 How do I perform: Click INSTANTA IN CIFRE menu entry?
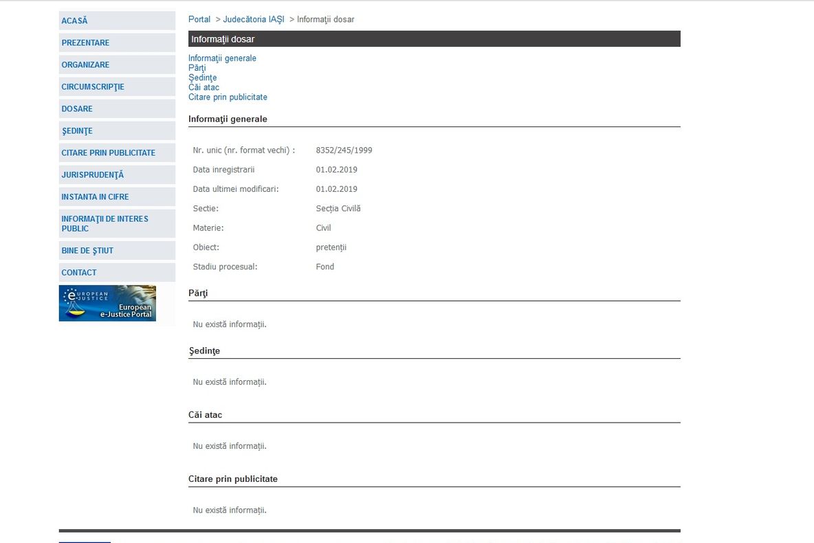point(95,197)
